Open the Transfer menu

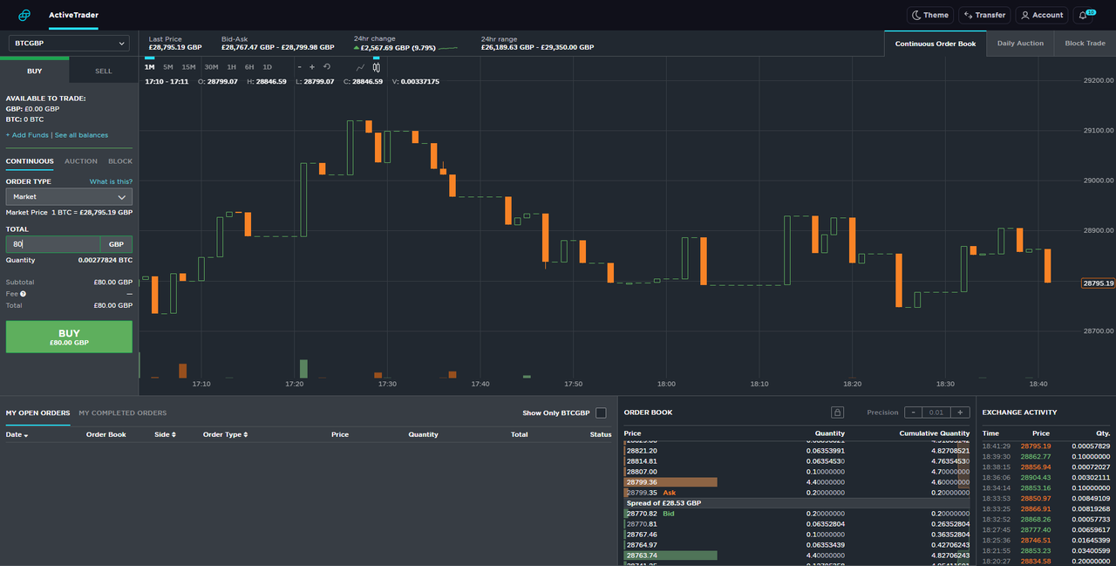pyautogui.click(x=984, y=15)
